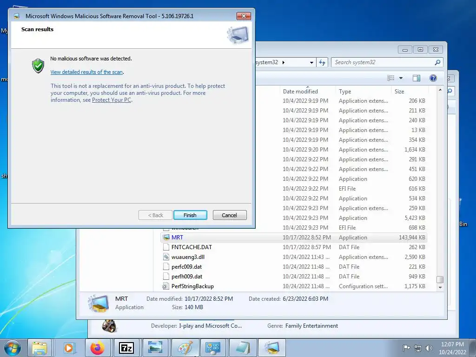Open the Protect Your PC link
Viewport: 476px width, 357px height.
point(112,100)
